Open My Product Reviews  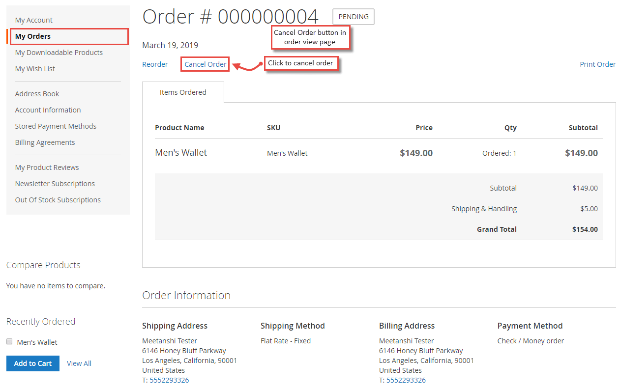[x=47, y=167]
